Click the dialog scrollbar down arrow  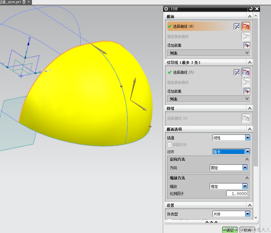(256, 217)
